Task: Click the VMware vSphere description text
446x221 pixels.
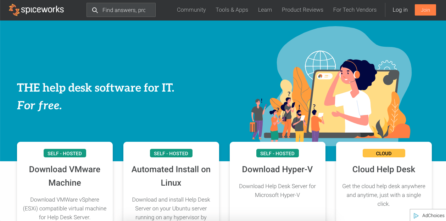Action: point(65,208)
